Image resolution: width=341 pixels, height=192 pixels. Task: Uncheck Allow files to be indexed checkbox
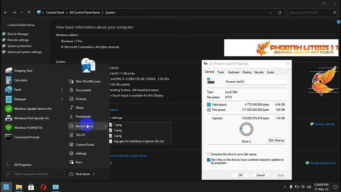pyautogui.click(x=209, y=160)
